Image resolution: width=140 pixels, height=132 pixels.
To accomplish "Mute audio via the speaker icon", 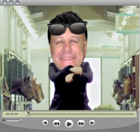I will tap(4, 120).
